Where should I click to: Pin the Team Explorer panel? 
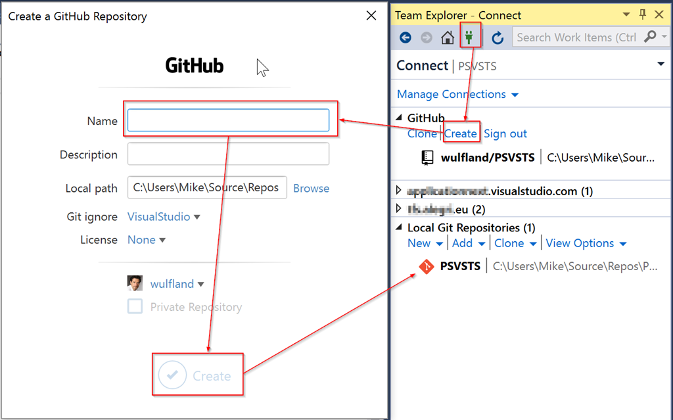643,14
